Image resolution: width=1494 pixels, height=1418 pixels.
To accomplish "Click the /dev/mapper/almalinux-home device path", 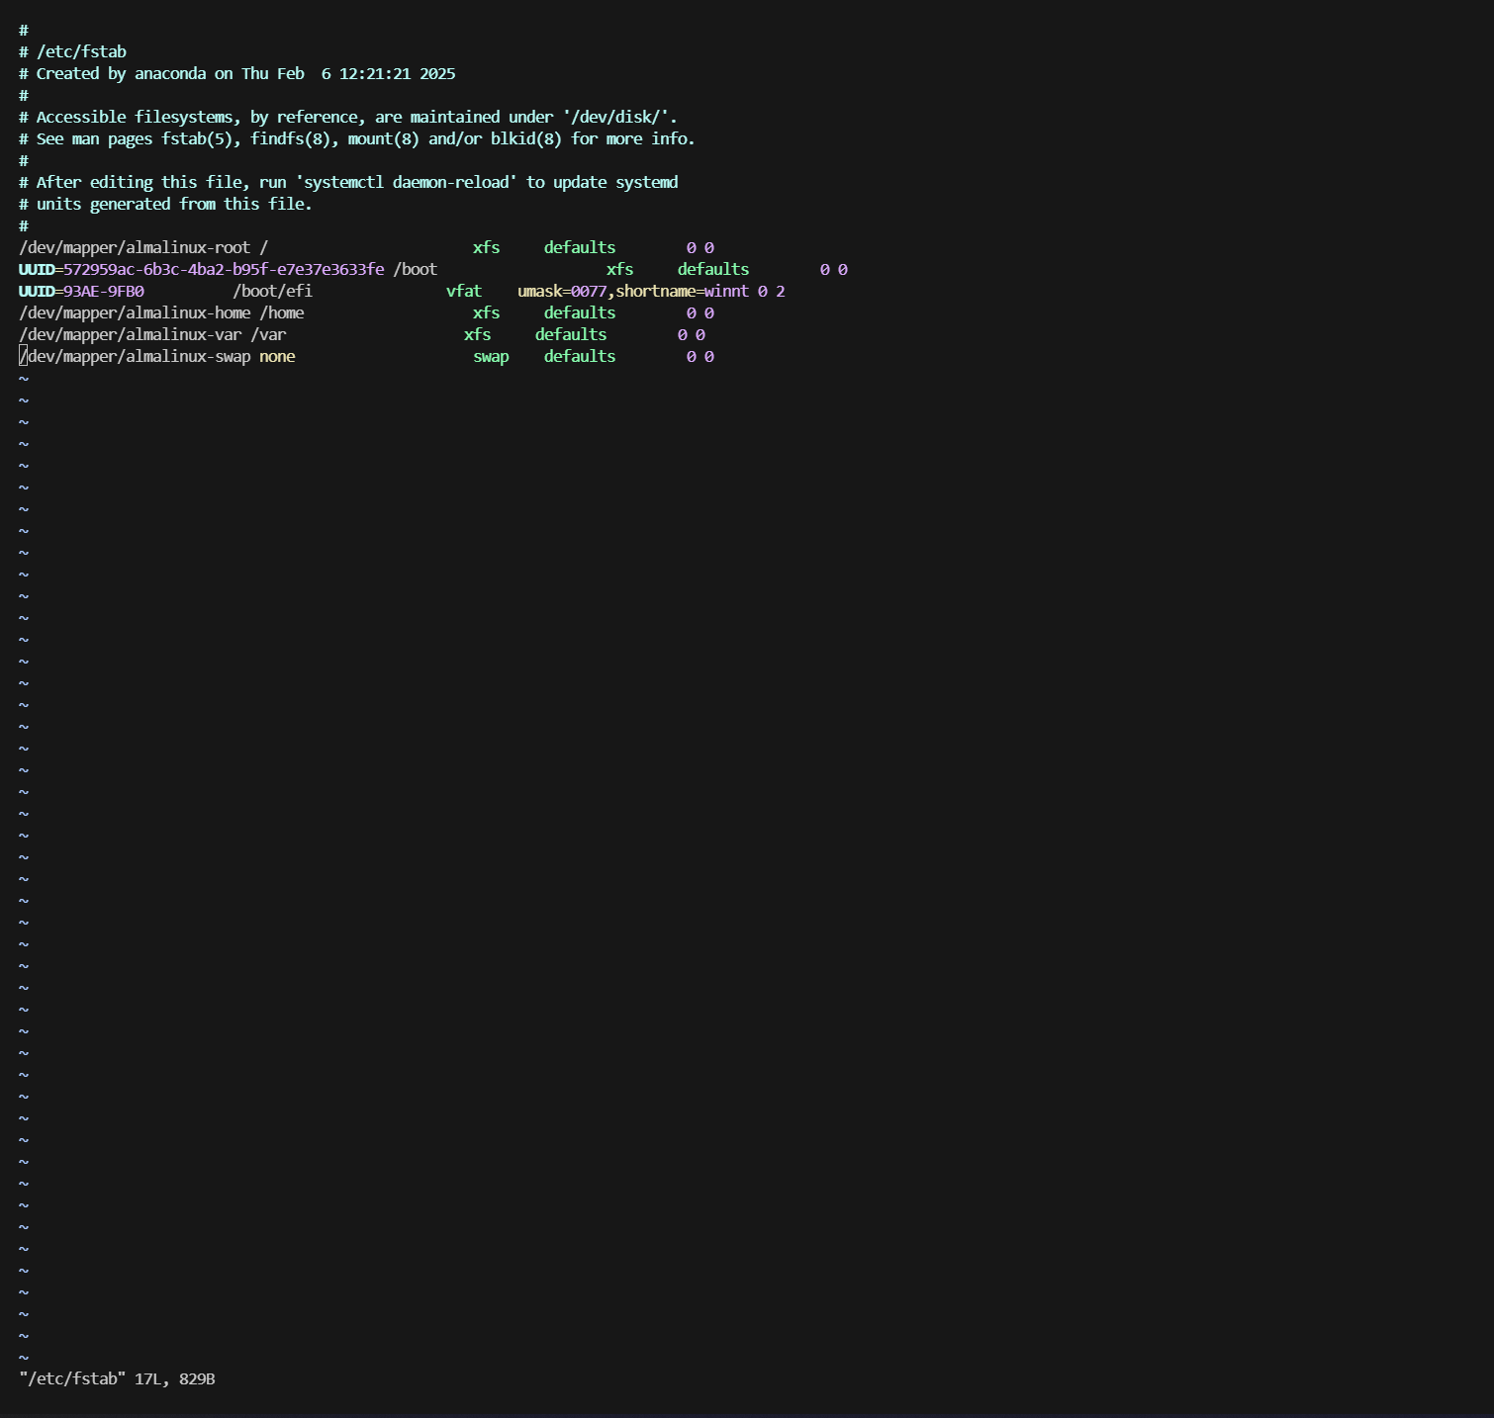I will [x=135, y=312].
